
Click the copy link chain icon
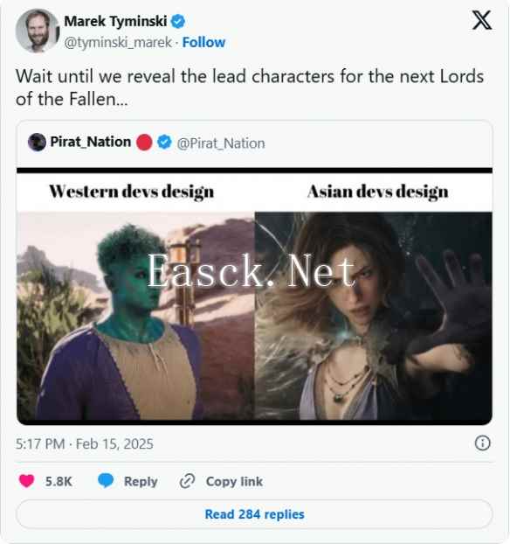coord(188,481)
